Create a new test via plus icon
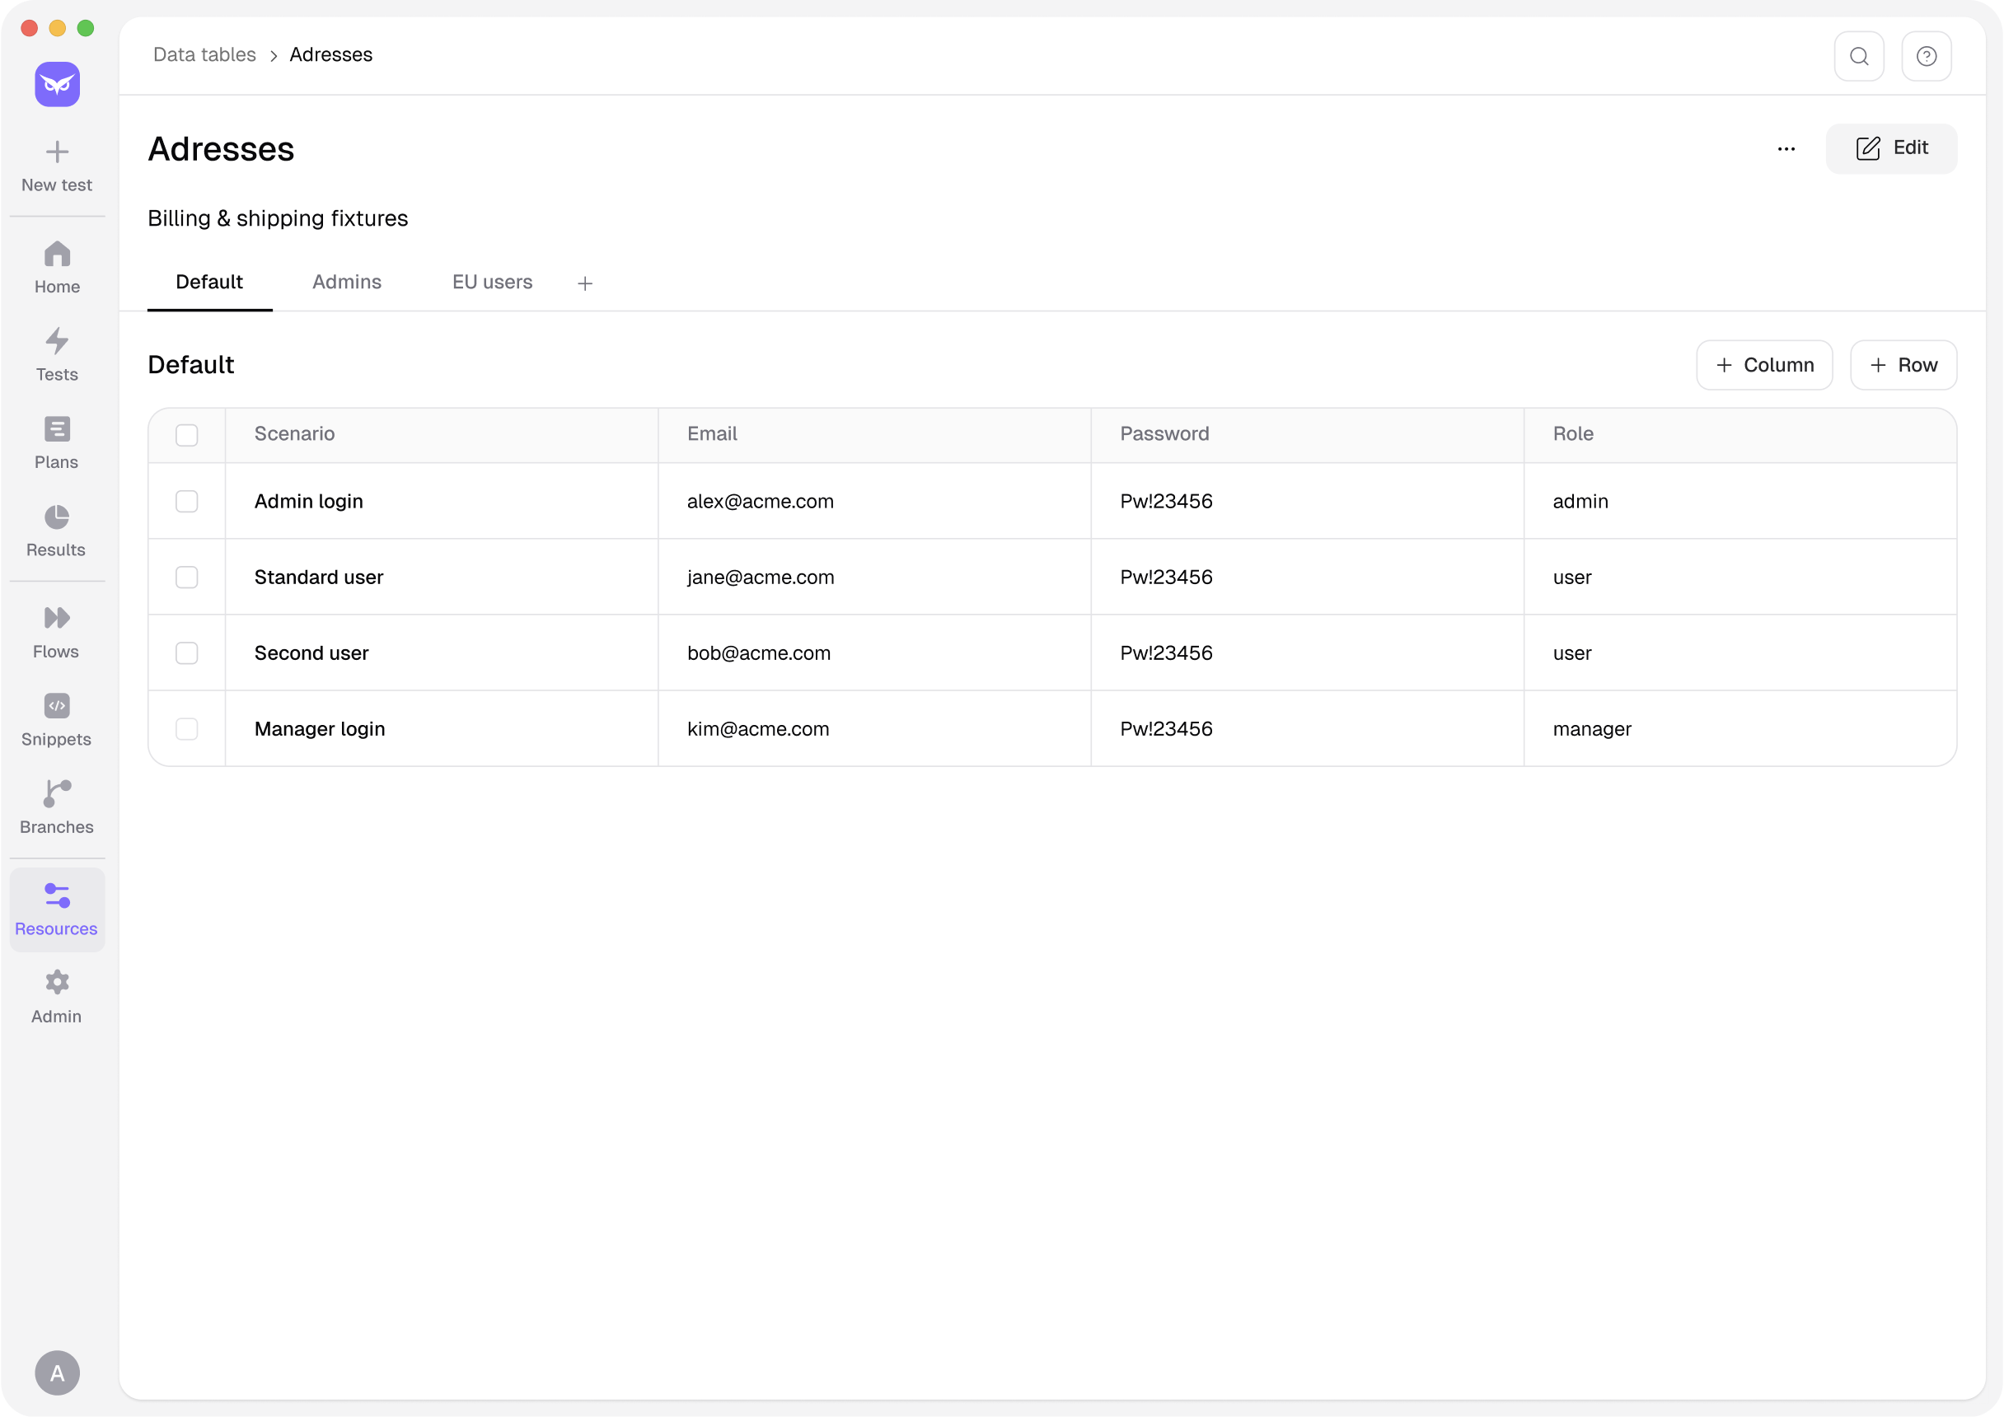The image size is (2004, 1417). pos(57,166)
